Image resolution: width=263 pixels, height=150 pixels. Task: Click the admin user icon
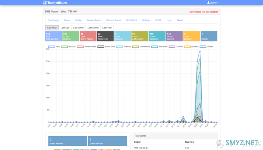click(208, 3)
